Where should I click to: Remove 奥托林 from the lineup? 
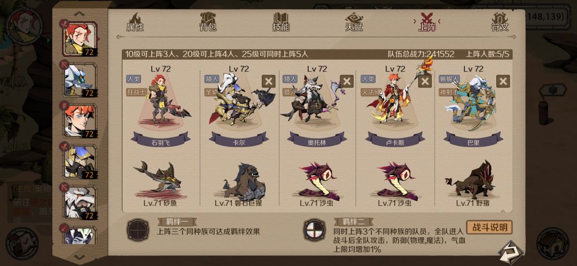coord(347,81)
